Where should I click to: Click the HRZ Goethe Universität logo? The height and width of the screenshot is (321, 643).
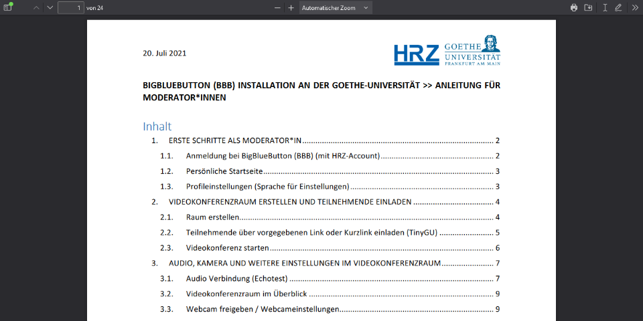click(447, 50)
